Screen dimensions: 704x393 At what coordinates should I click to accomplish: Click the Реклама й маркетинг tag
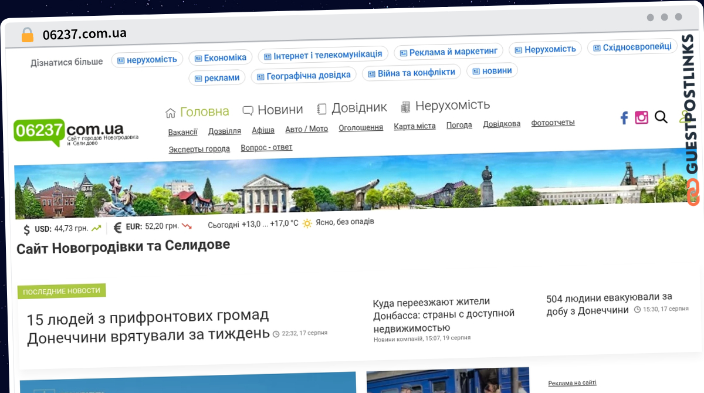click(x=448, y=52)
